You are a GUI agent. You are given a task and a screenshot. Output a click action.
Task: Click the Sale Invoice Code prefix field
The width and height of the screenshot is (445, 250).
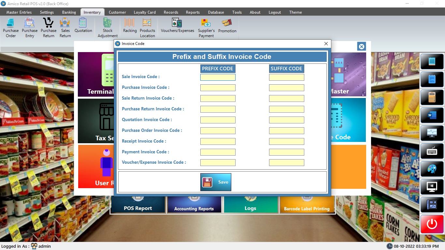pos(218,77)
